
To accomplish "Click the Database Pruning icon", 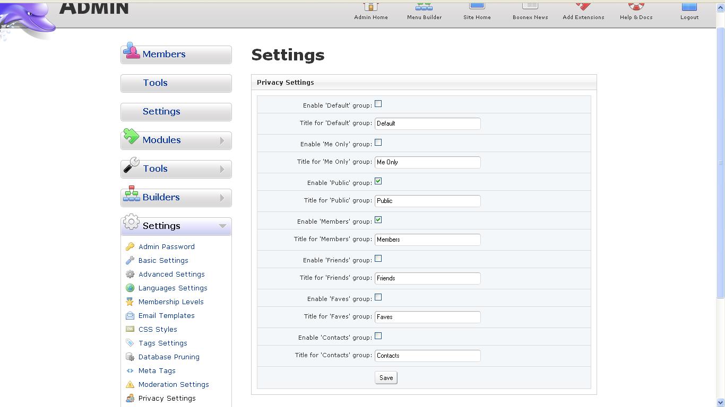I will coord(130,357).
